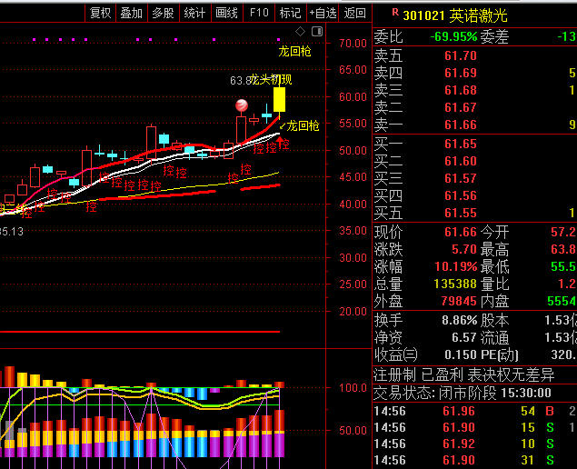Open the 统计 statistics dropdown

194,13
